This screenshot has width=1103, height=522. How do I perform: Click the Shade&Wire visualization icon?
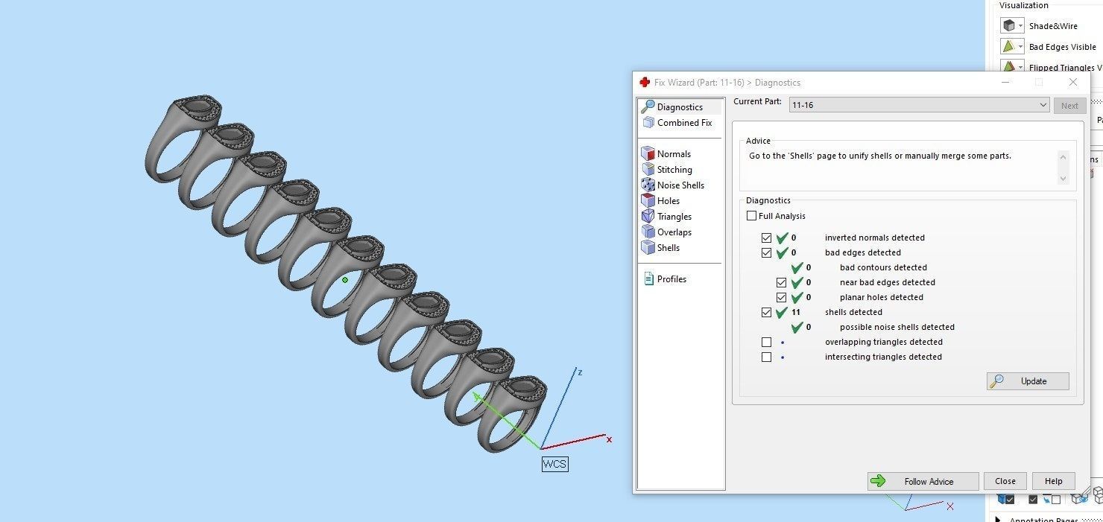pos(1008,26)
